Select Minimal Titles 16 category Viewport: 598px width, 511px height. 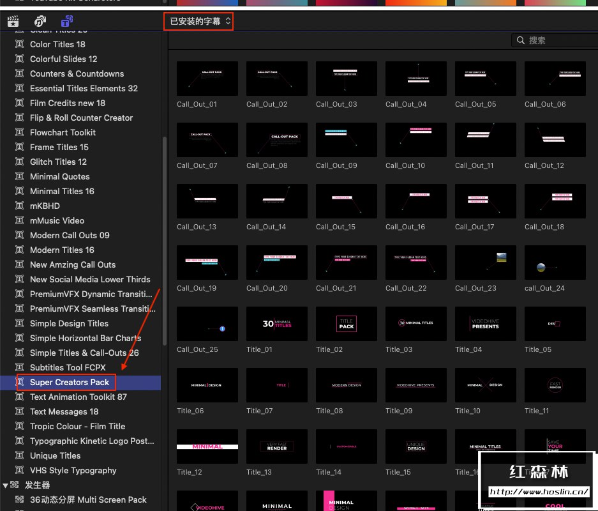[x=62, y=191]
